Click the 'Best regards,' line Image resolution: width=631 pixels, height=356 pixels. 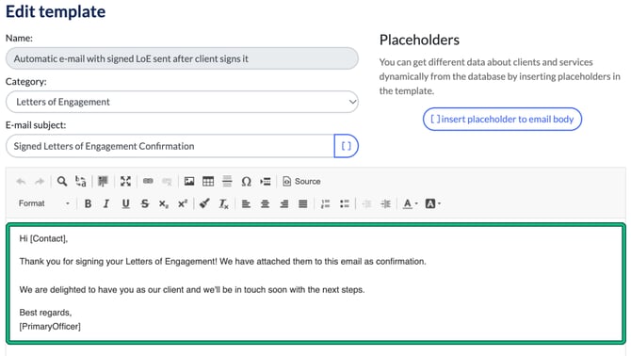click(45, 313)
